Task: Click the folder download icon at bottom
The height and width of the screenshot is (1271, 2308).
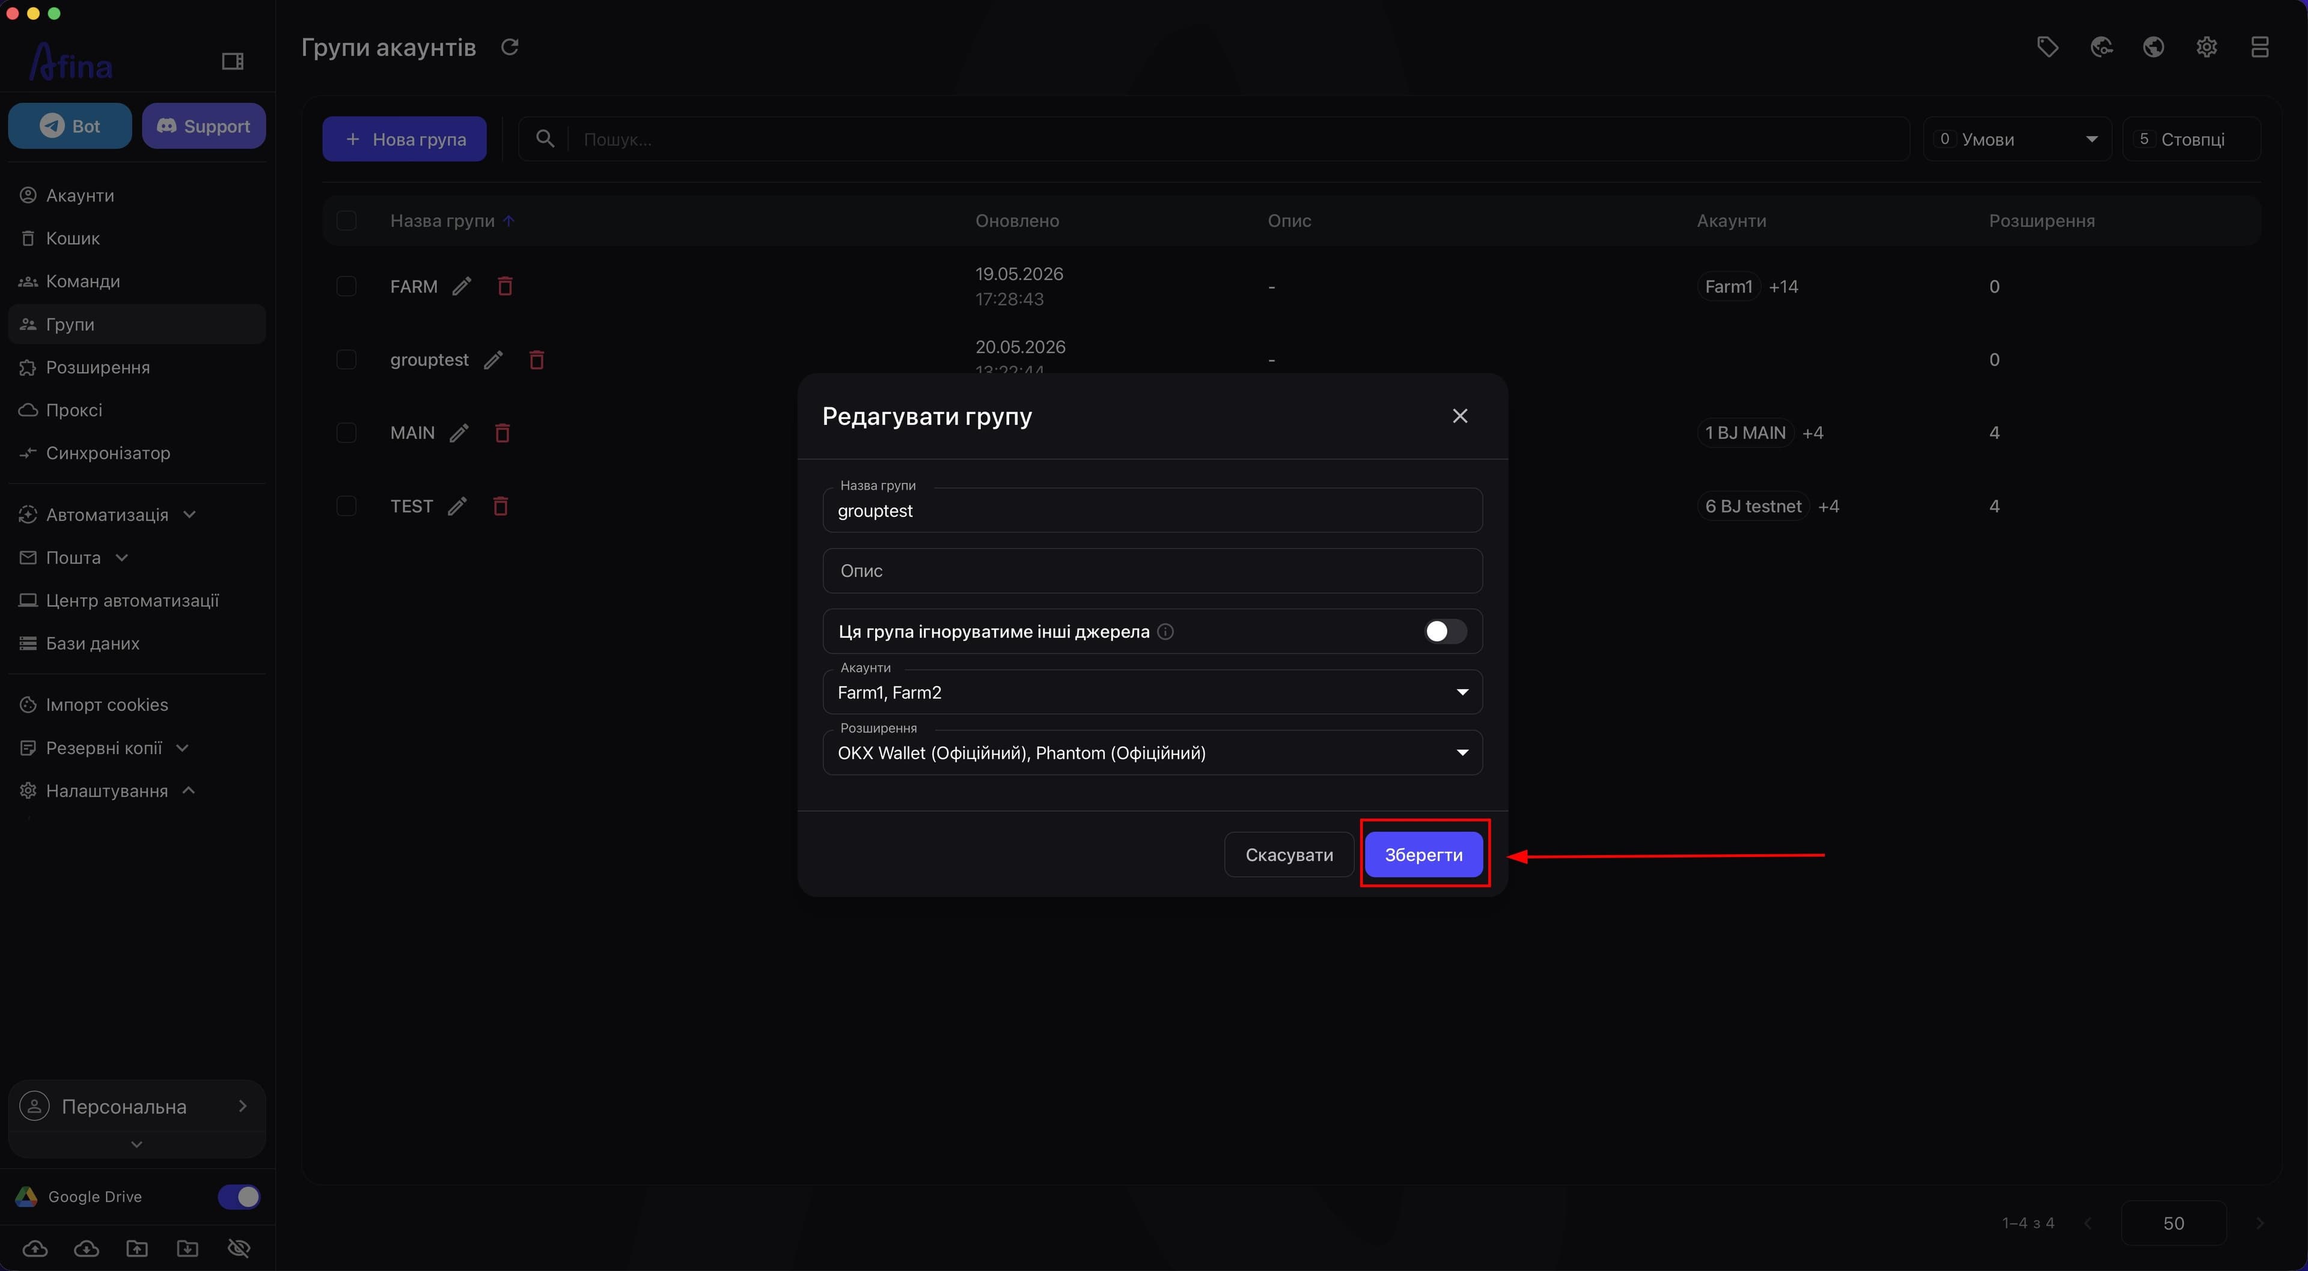Action: [x=188, y=1249]
